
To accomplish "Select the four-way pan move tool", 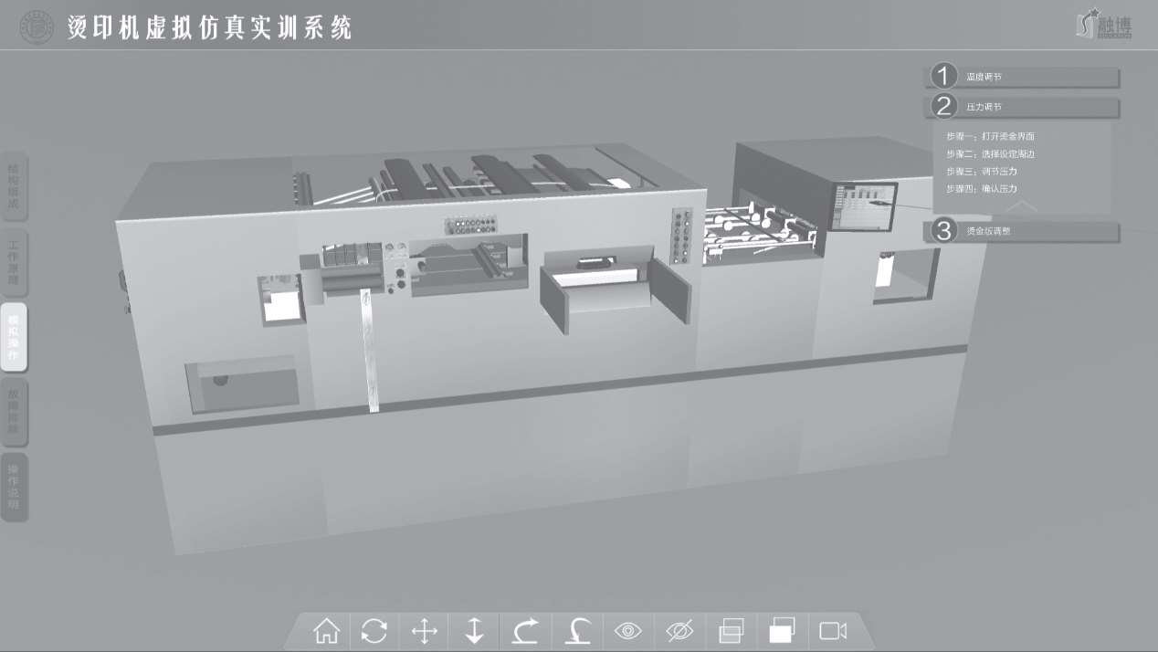I will [x=425, y=631].
